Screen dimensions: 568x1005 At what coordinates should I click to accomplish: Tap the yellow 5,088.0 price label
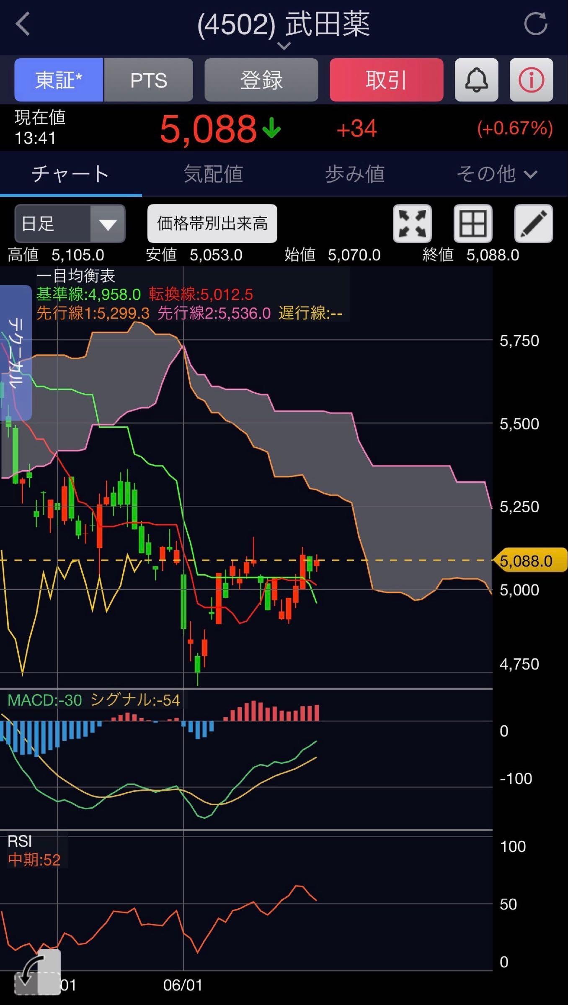click(530, 561)
